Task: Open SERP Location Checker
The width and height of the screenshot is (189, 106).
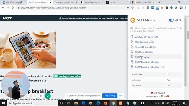Action: [x=147, y=62]
